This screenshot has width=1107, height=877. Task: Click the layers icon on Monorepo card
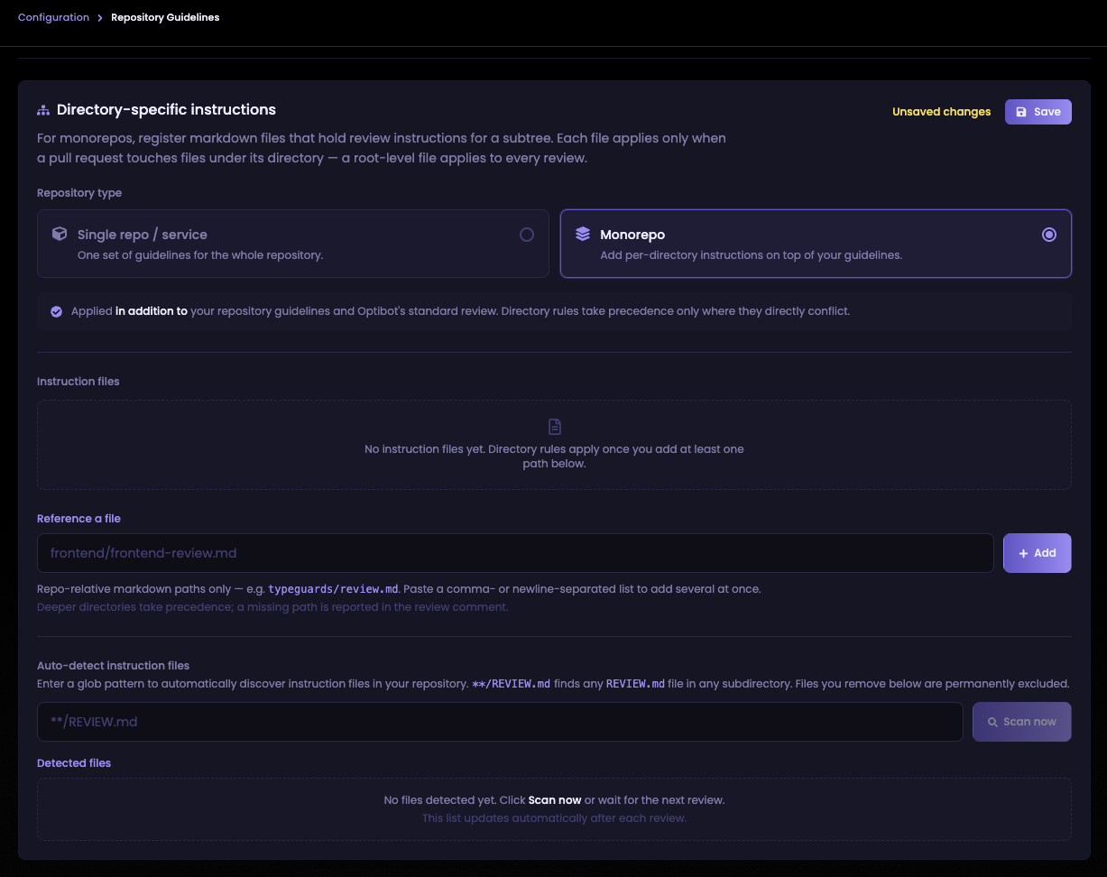[x=583, y=234]
